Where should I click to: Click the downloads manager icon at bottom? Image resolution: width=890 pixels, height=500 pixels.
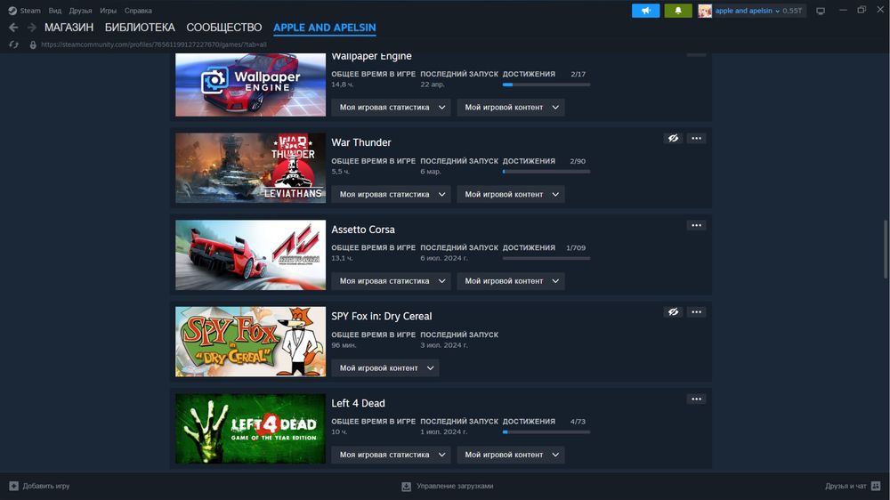tap(407, 487)
